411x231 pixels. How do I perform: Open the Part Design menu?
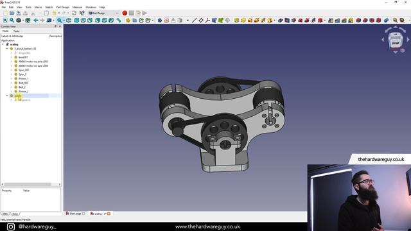pyautogui.click(x=63, y=7)
